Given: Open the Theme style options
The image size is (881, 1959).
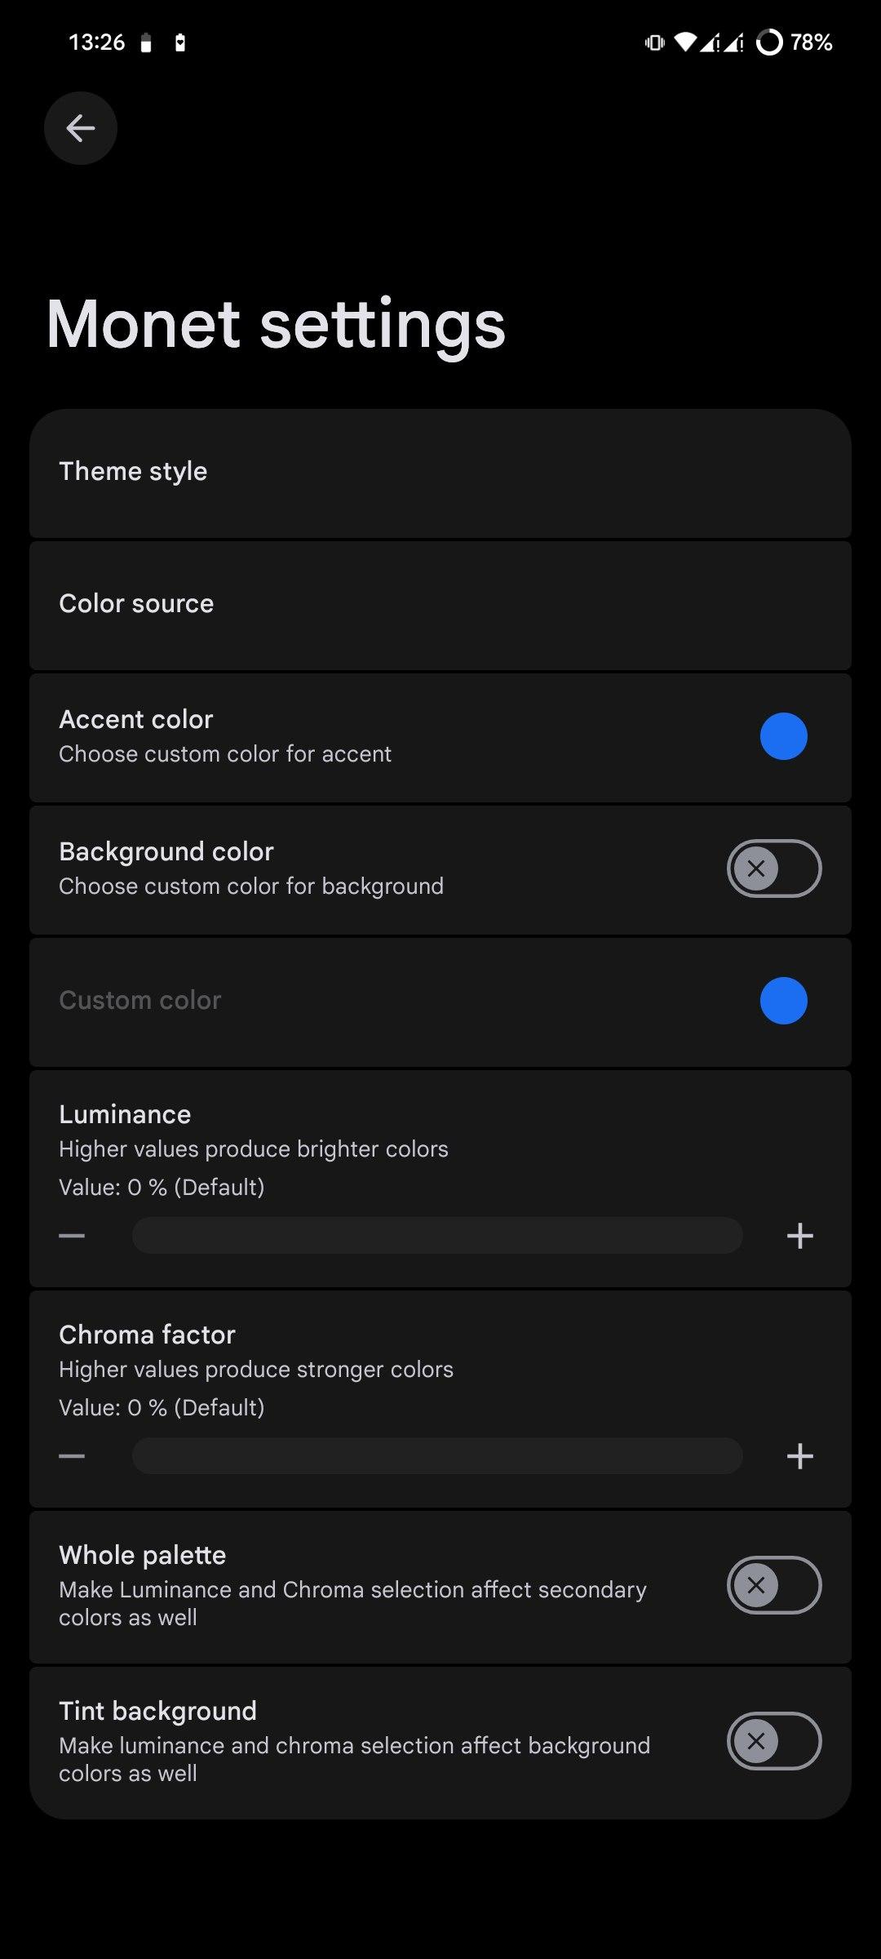Looking at the screenshot, I should pyautogui.click(x=440, y=473).
